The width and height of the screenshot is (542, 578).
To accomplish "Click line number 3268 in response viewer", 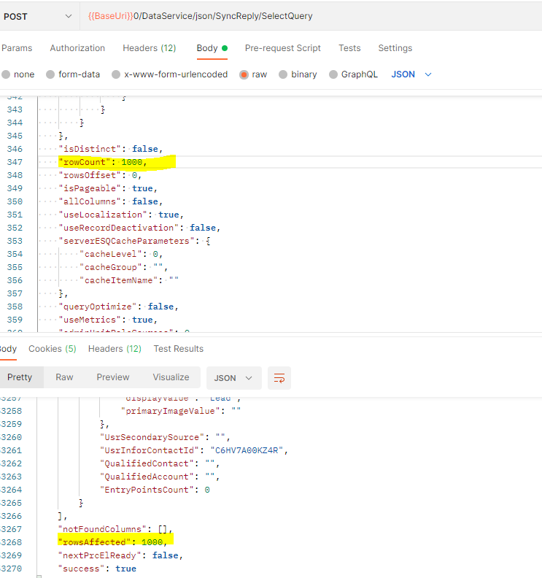I will click(x=11, y=543).
